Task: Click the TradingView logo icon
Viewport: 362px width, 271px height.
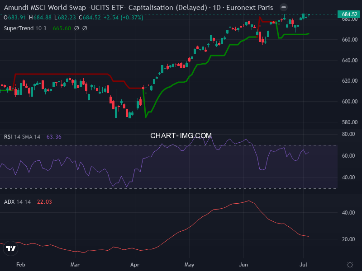Action: [x=10, y=248]
